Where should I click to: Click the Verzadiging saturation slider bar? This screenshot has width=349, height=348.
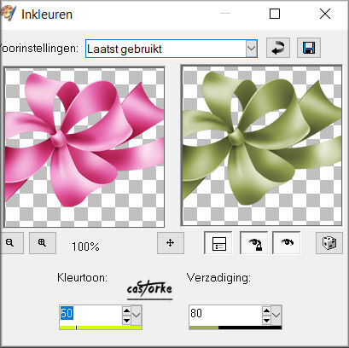coord(236,328)
